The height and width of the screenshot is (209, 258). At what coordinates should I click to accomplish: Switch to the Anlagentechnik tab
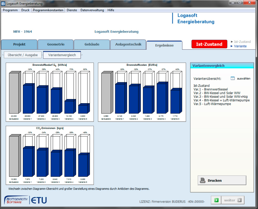(x=128, y=45)
